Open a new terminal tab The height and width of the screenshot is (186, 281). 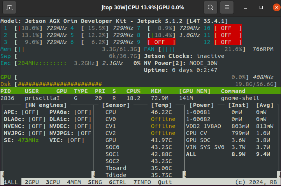(9, 7)
